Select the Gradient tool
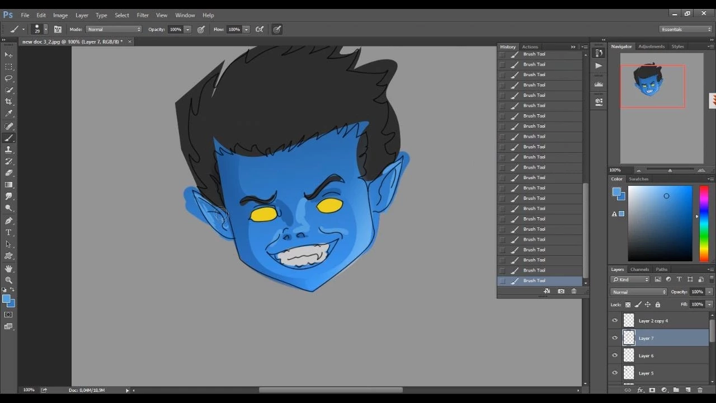 click(x=8, y=185)
